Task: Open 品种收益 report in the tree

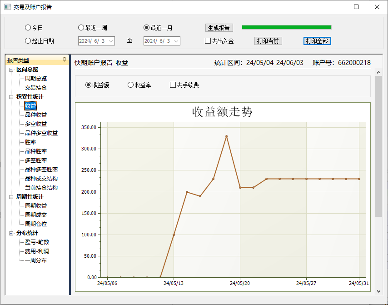Action: pyautogui.click(x=36, y=115)
